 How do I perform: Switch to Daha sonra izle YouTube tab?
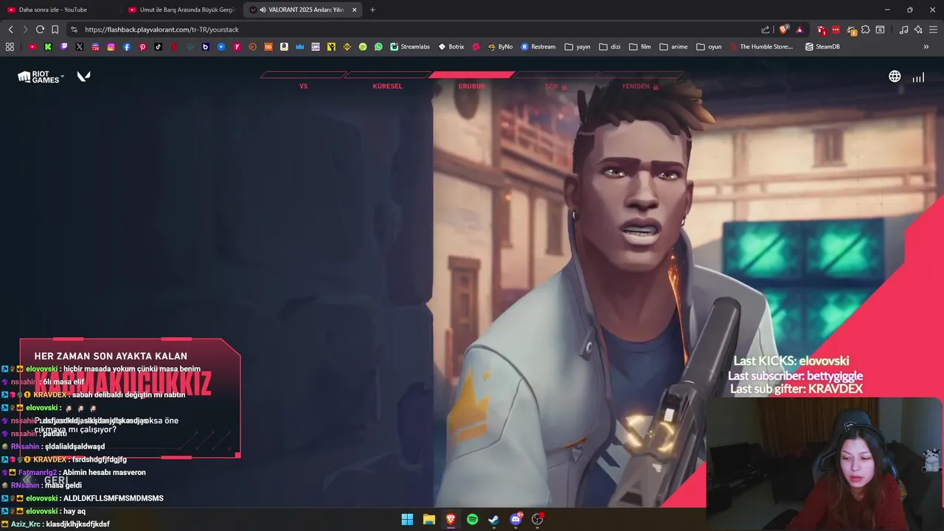coord(59,10)
